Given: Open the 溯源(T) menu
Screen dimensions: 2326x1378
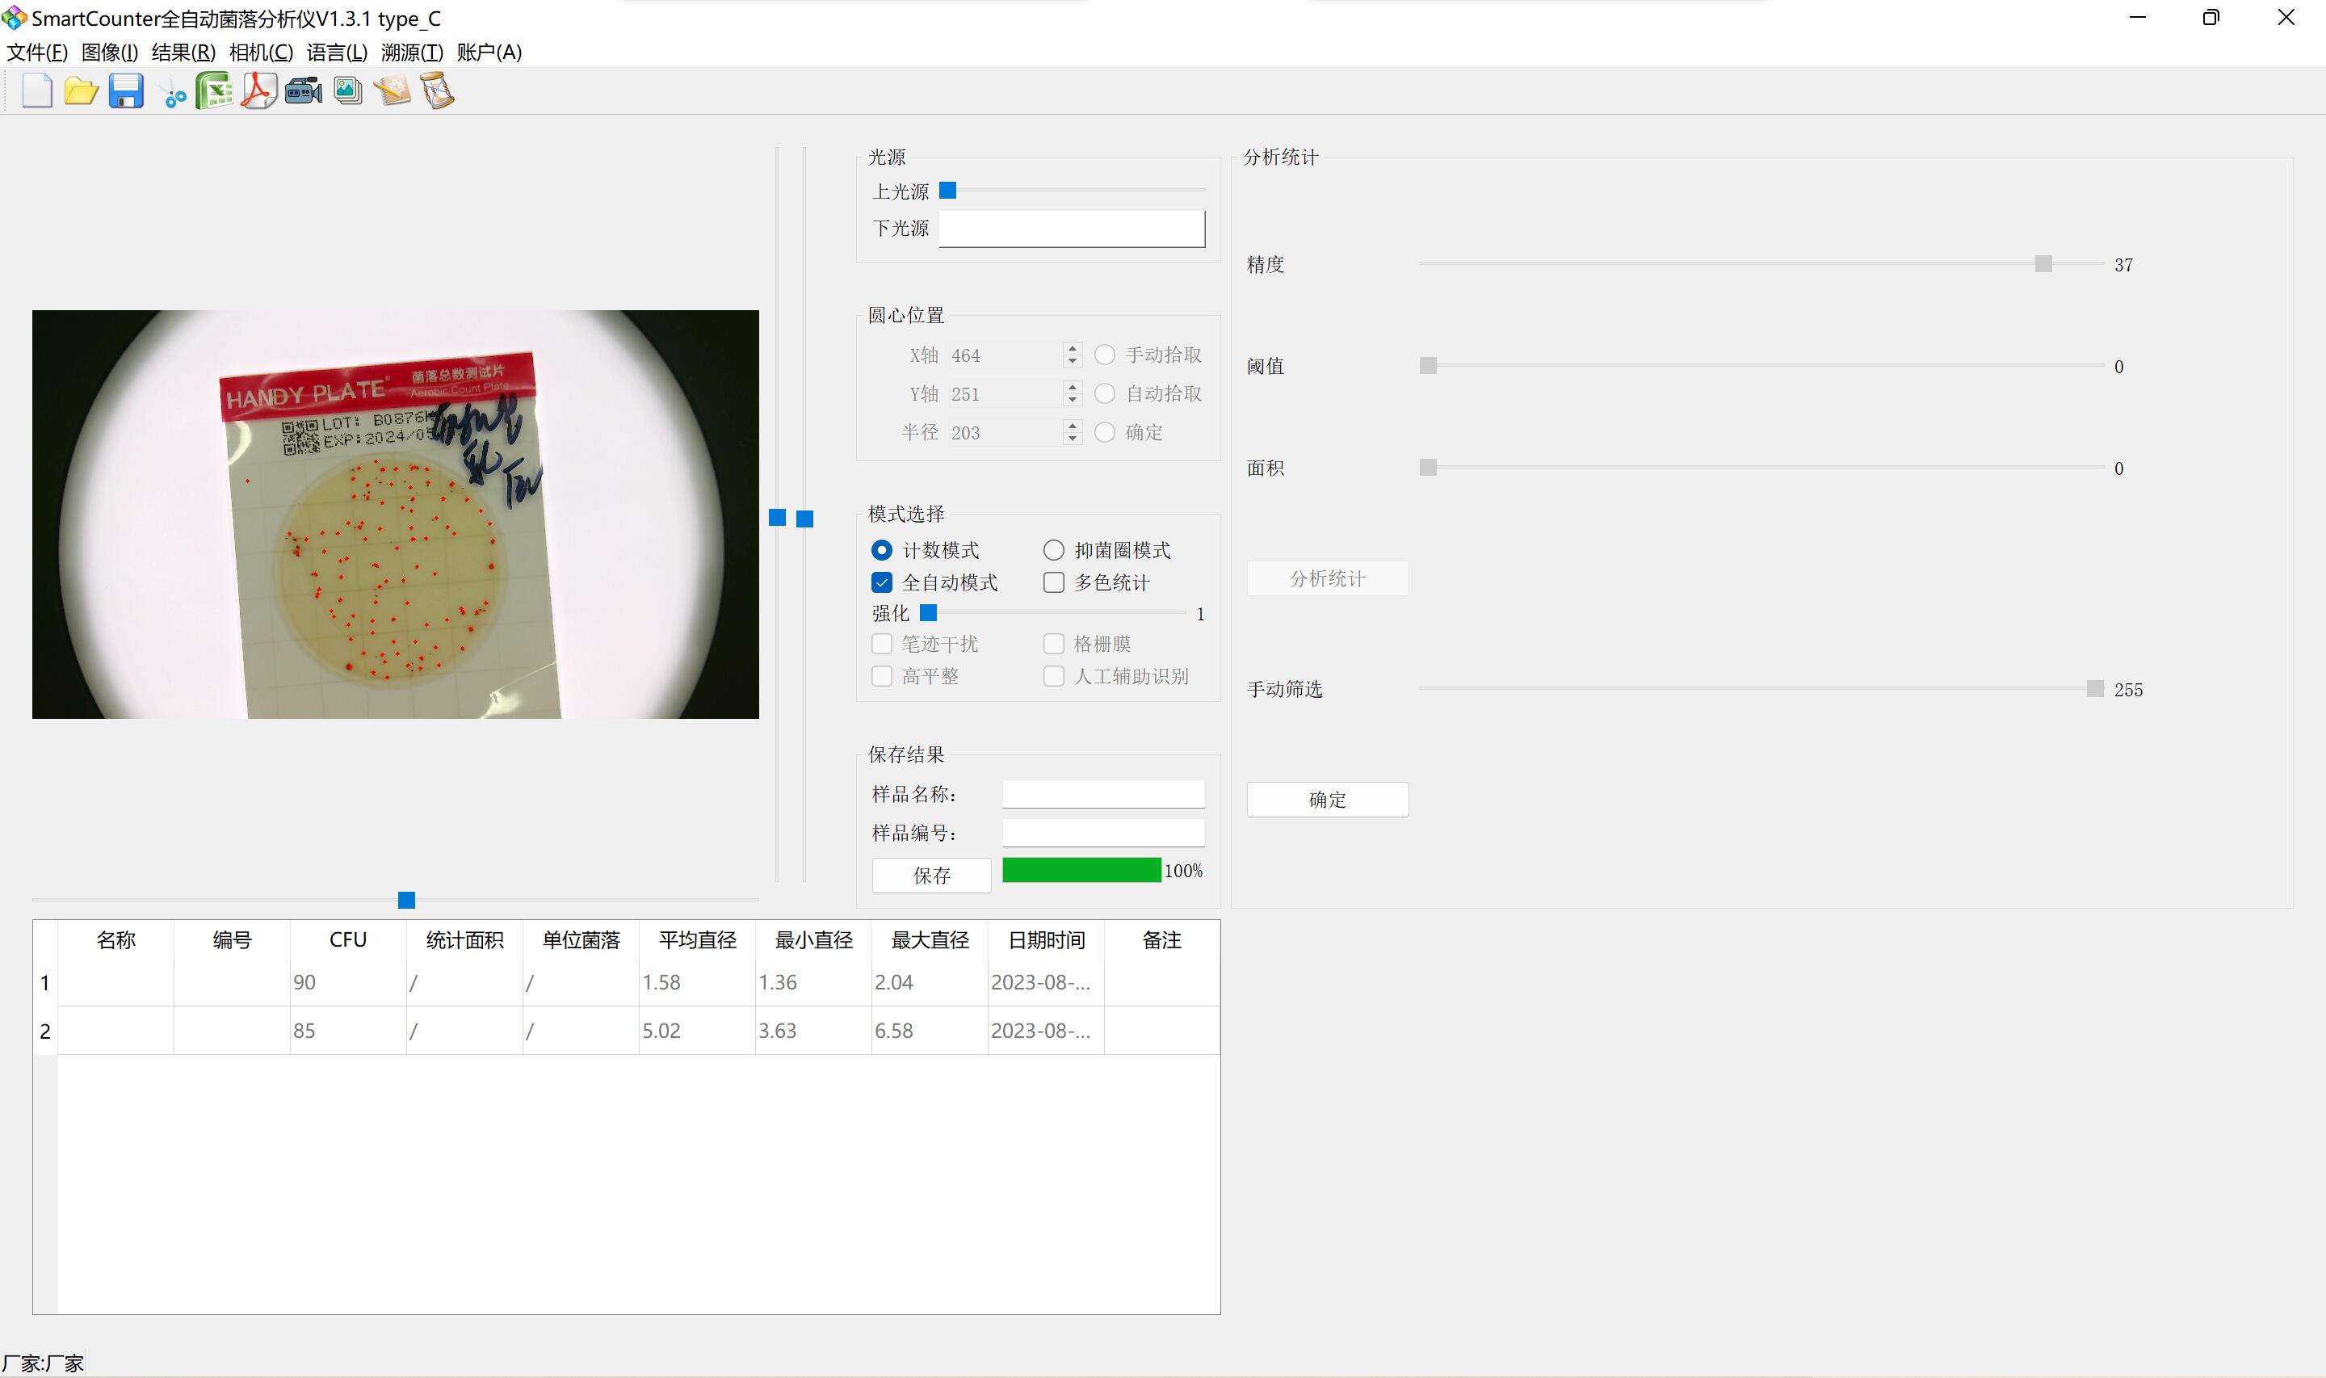Looking at the screenshot, I should [x=412, y=52].
